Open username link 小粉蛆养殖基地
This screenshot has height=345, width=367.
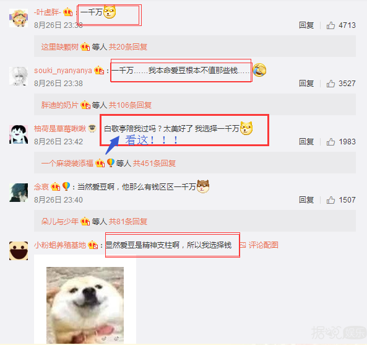point(60,245)
